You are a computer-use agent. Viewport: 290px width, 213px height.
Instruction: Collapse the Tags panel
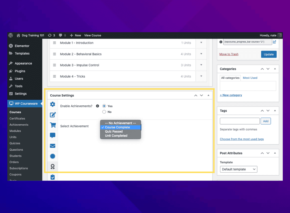[x=275, y=111]
